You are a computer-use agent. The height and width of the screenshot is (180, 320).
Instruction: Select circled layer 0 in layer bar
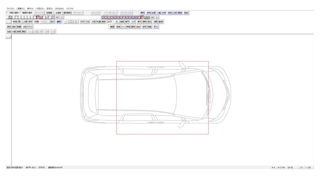pyautogui.click(x=102, y=17)
